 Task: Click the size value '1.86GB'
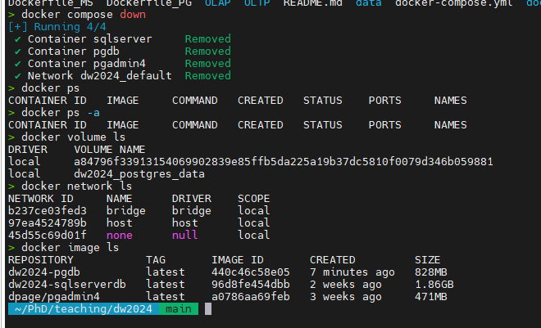coord(434,285)
